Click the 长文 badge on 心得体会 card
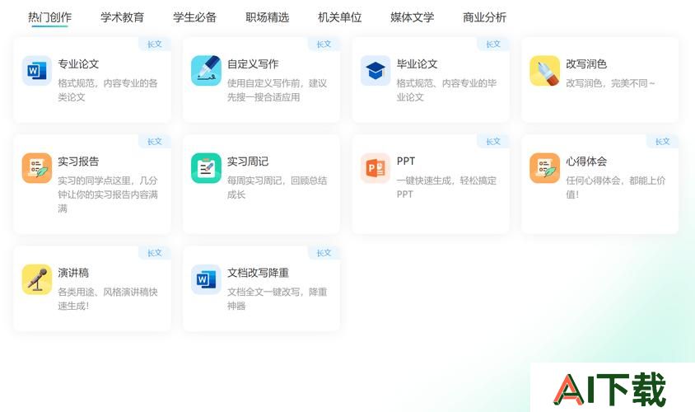Screen dimensions: 695x412 663,142
